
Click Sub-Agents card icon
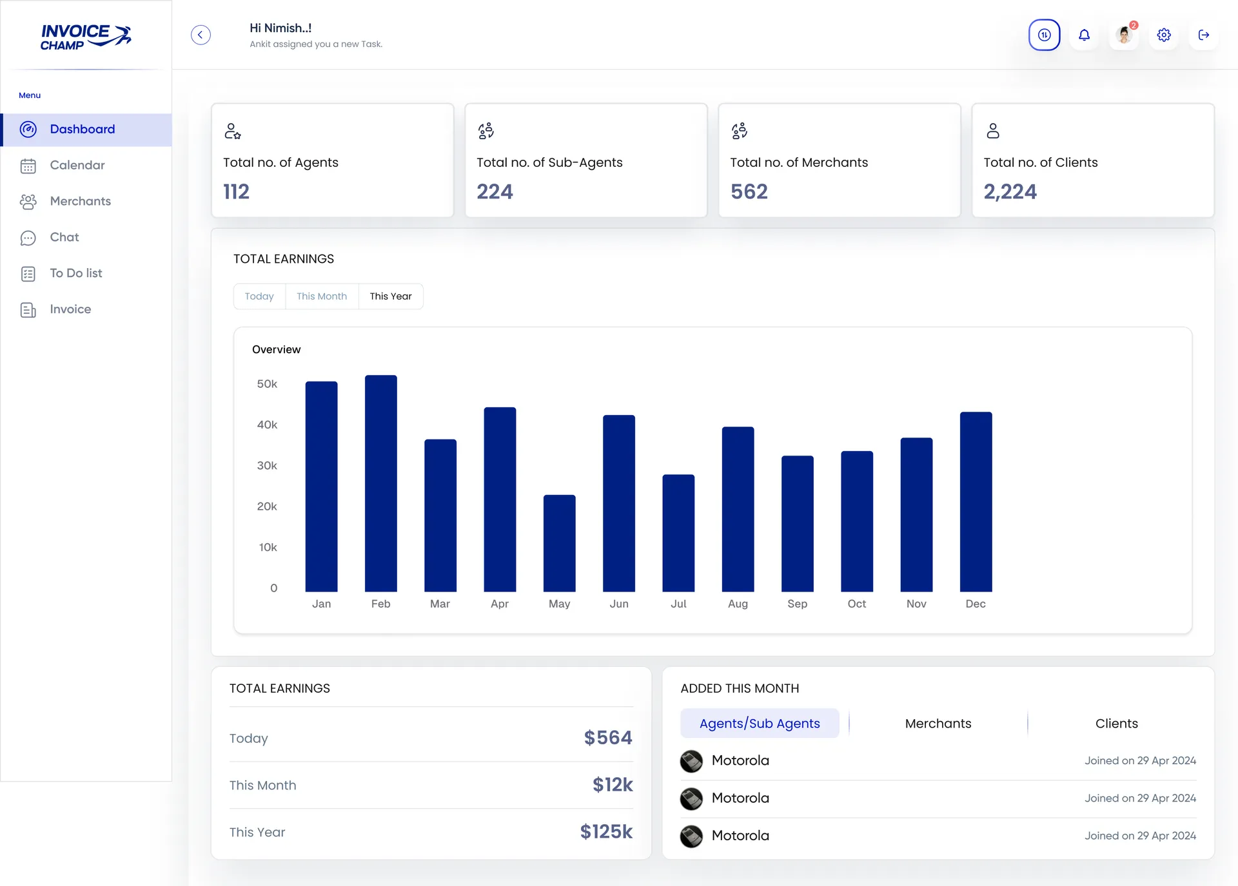[x=486, y=131]
